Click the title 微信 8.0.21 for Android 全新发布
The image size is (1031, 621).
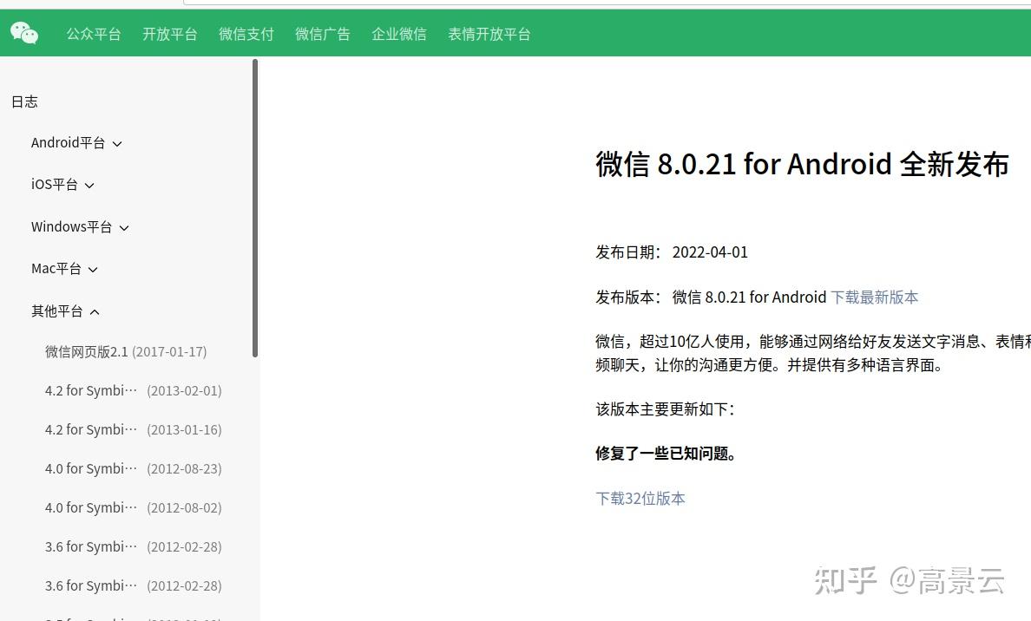802,164
